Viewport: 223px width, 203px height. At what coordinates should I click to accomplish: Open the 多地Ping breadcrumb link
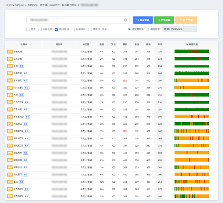tap(52, 5)
